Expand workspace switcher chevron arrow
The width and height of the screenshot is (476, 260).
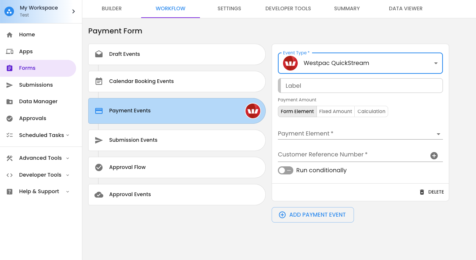[x=74, y=11]
